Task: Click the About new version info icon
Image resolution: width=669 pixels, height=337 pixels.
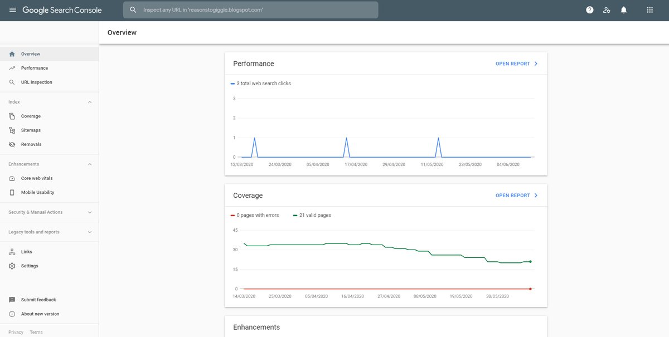Action: (x=12, y=314)
